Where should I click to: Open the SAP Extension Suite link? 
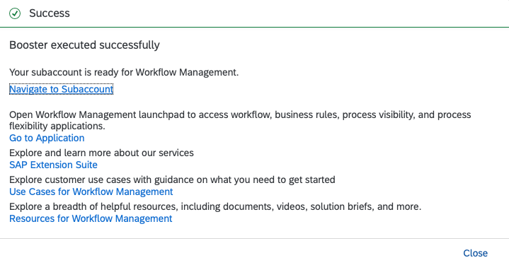53,165
